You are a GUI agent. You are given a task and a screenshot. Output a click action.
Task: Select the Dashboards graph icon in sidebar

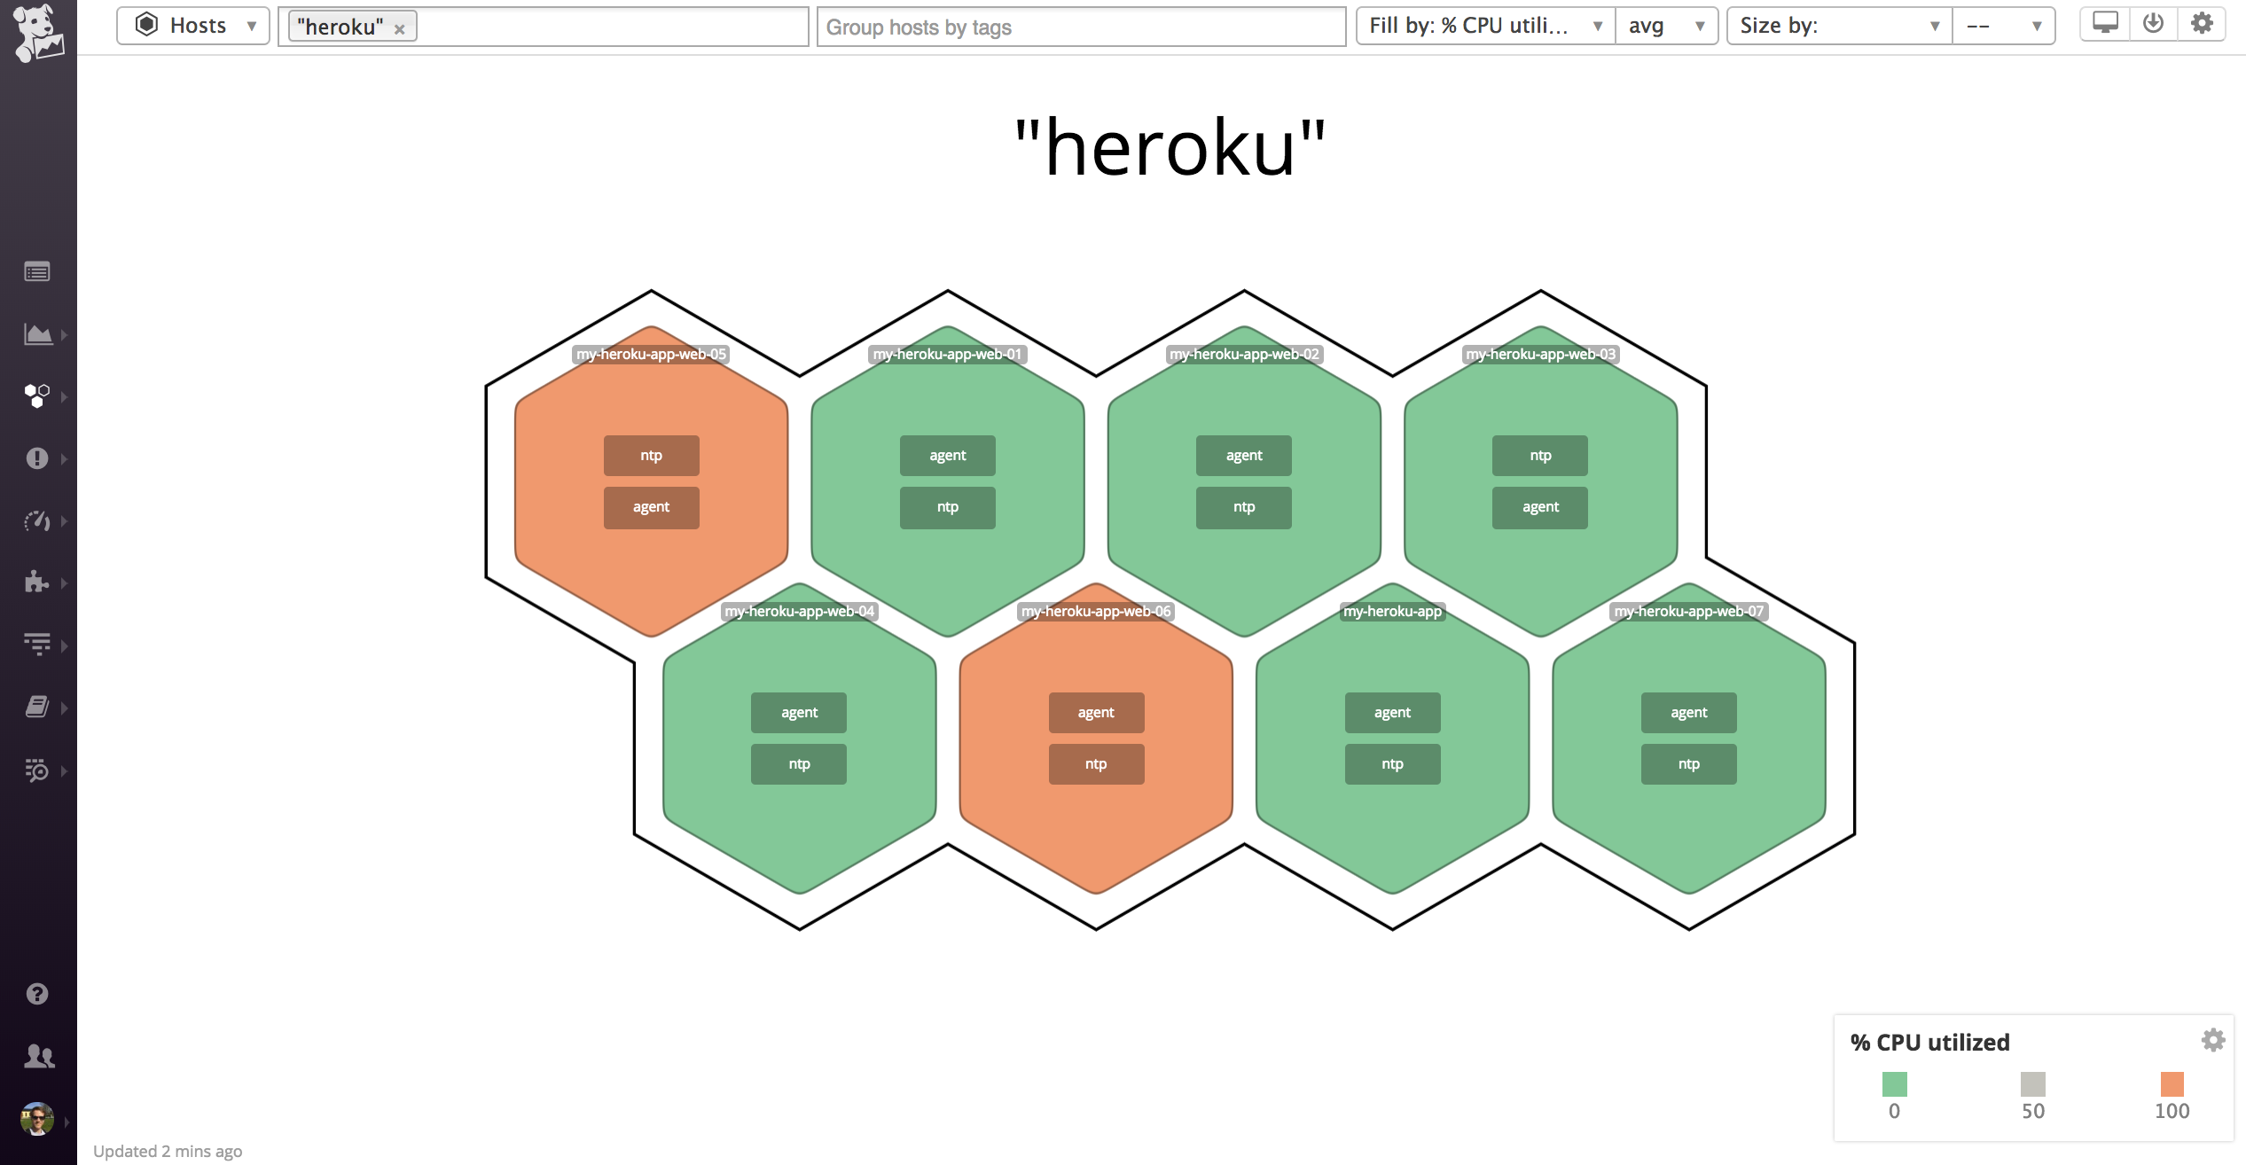(x=36, y=334)
